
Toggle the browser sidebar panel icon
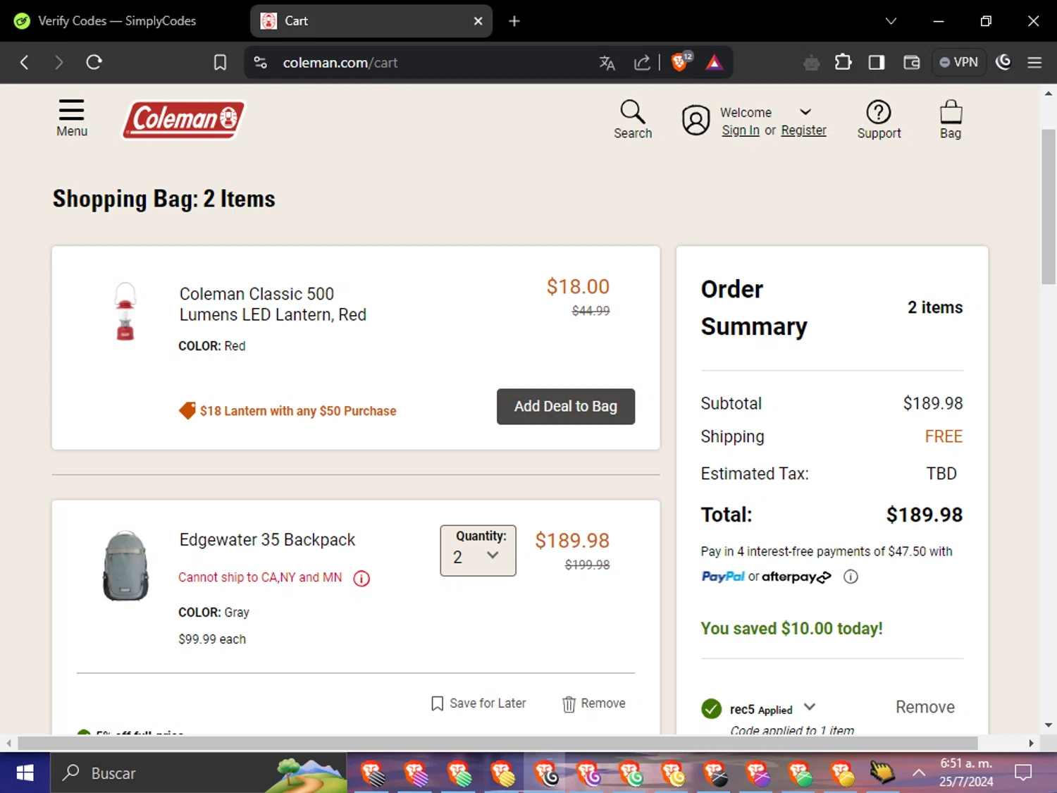[x=877, y=62]
